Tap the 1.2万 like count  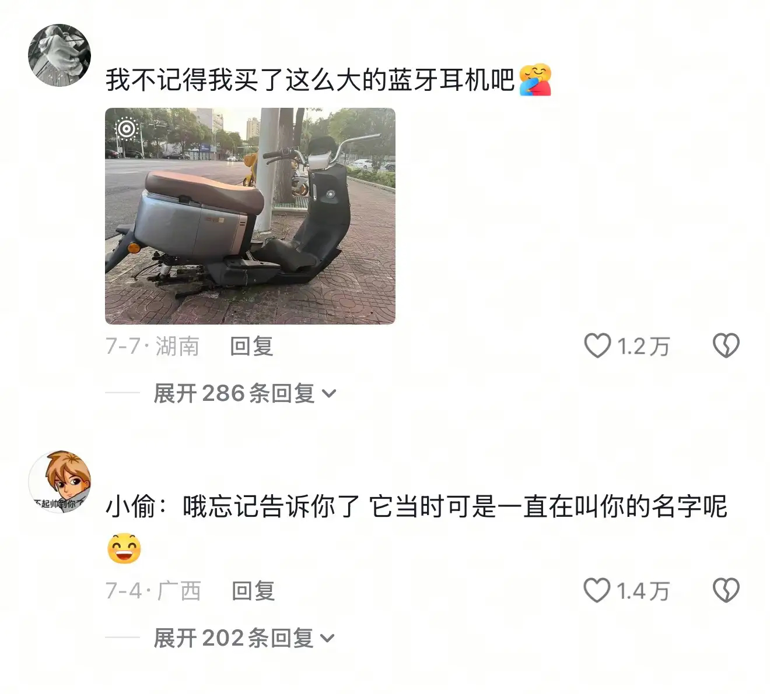(x=643, y=346)
